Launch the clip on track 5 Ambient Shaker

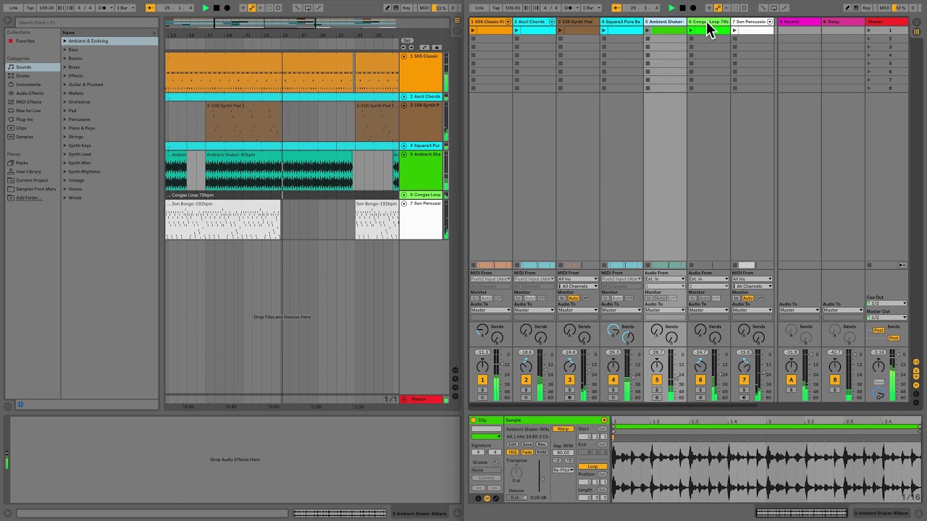[x=648, y=30]
